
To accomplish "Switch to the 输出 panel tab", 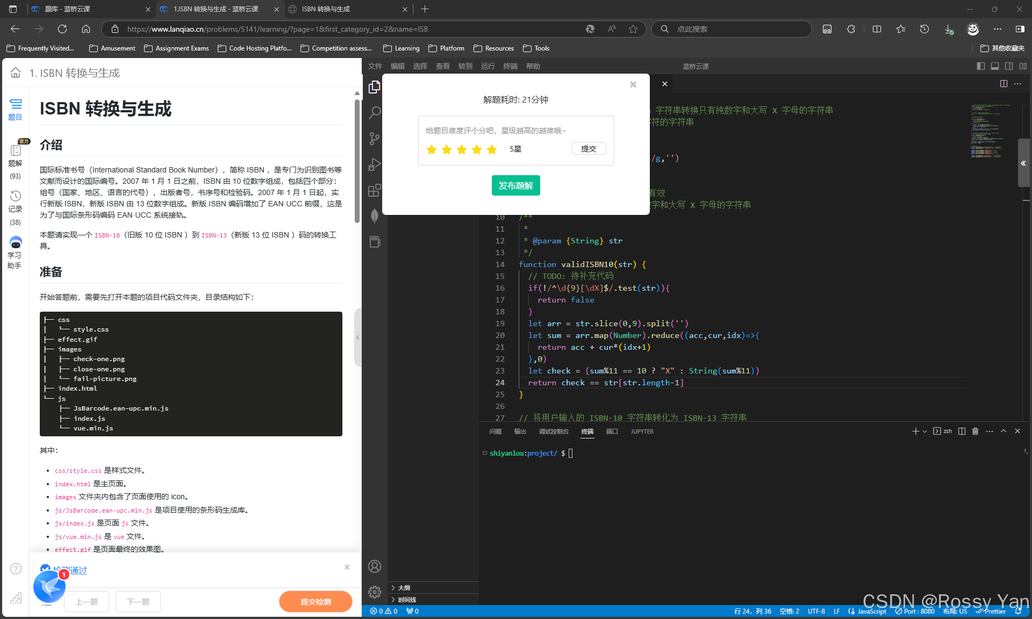I will click(x=520, y=431).
